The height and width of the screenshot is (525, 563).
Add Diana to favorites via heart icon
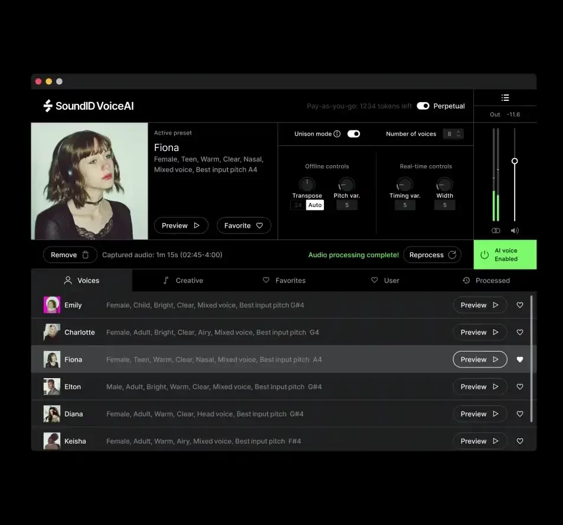520,414
